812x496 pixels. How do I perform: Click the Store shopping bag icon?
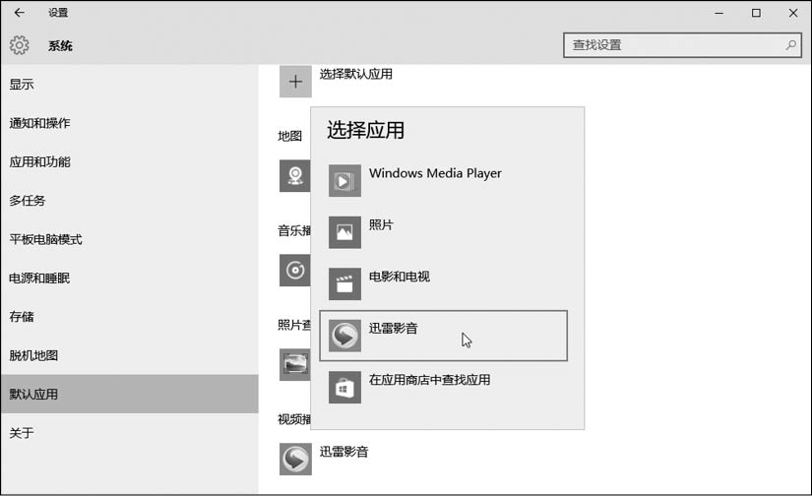(x=344, y=388)
